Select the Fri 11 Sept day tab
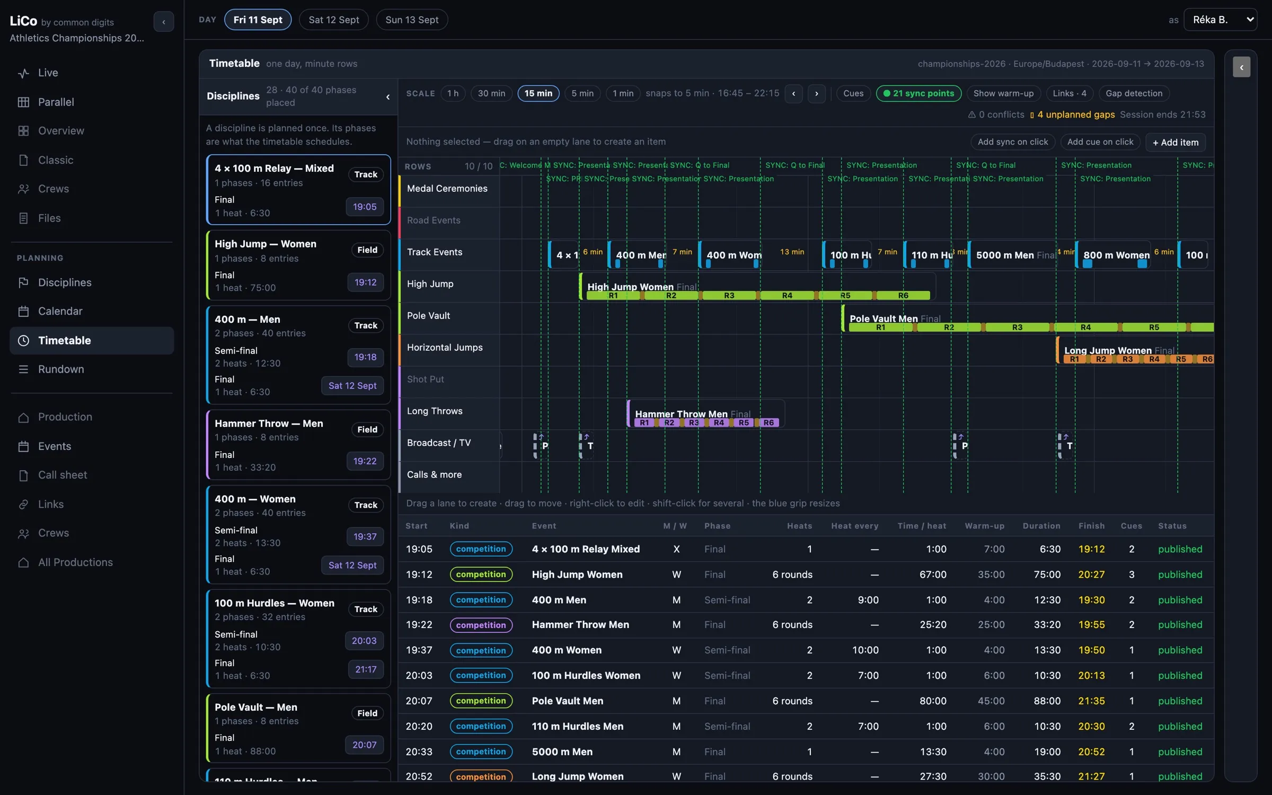The width and height of the screenshot is (1272, 795). pyautogui.click(x=258, y=20)
